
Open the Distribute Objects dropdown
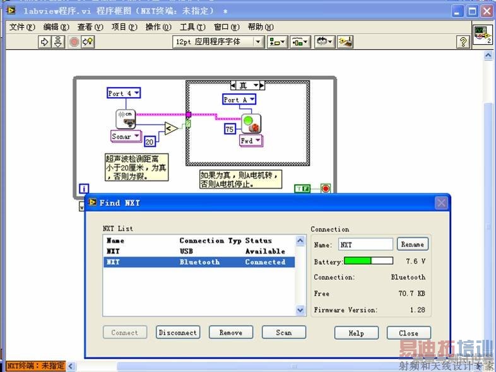tap(300, 42)
